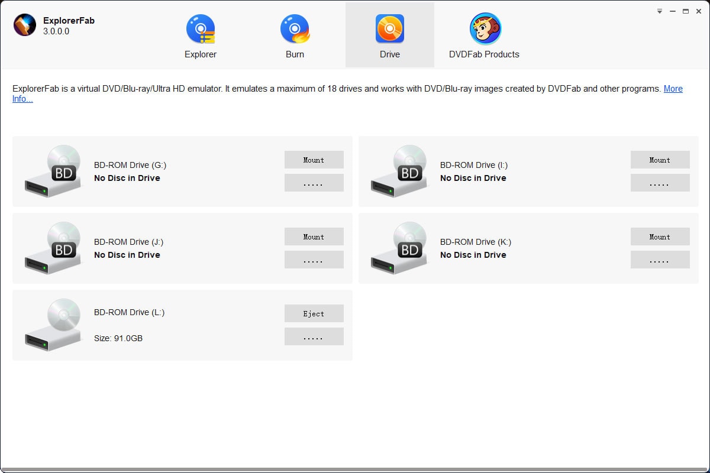Select the Drive tab icon

pyautogui.click(x=390, y=29)
